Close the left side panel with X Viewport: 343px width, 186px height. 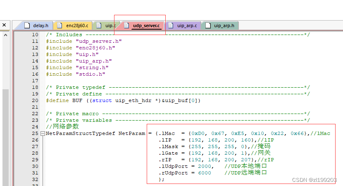(4, 25)
